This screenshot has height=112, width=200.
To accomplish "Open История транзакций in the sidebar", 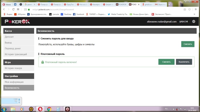I will click(x=19, y=54).
